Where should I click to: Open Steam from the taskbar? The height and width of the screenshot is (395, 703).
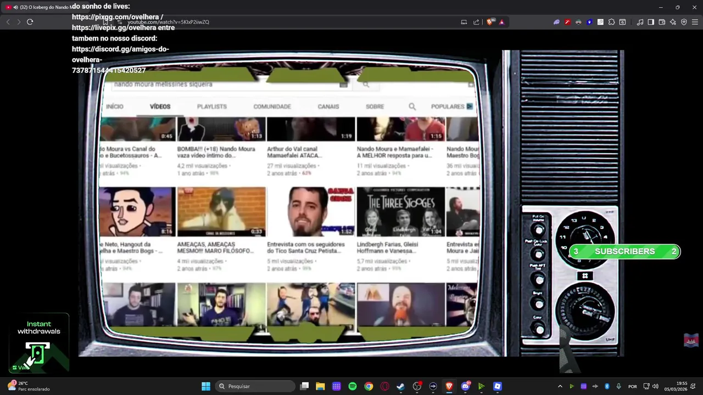pyautogui.click(x=400, y=386)
